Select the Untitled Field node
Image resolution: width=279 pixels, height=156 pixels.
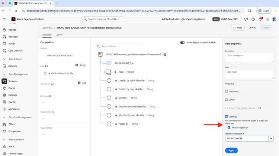point(124,63)
